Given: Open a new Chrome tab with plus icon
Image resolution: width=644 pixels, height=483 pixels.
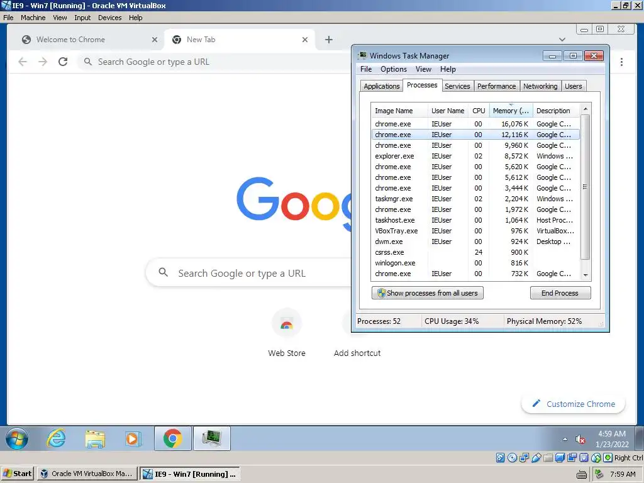Looking at the screenshot, I should tap(328, 40).
